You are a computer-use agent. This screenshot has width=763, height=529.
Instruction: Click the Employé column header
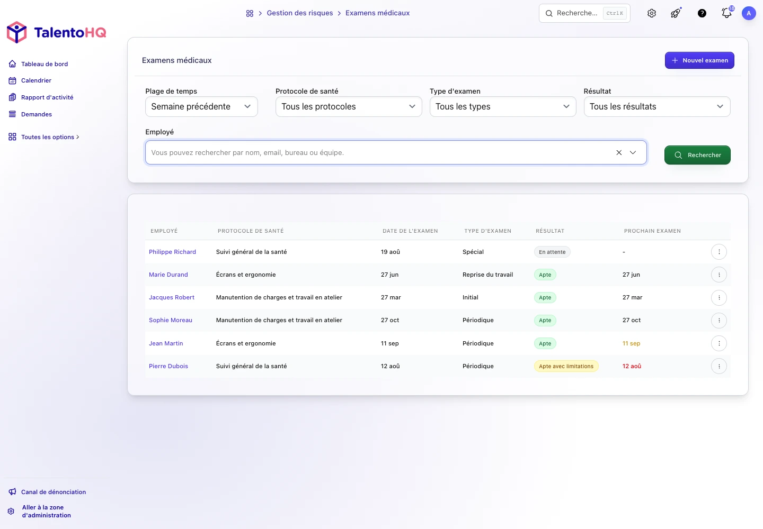[164, 231]
